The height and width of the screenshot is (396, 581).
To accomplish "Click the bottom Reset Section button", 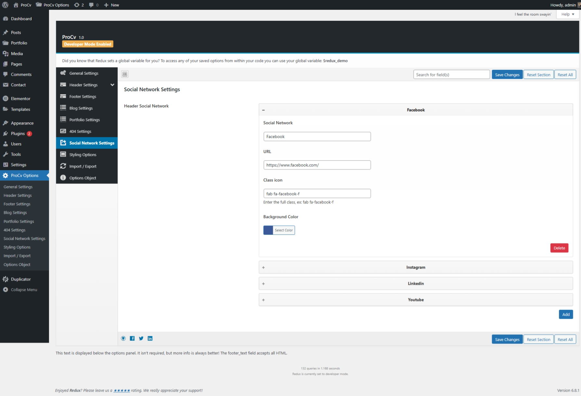I will [x=538, y=339].
